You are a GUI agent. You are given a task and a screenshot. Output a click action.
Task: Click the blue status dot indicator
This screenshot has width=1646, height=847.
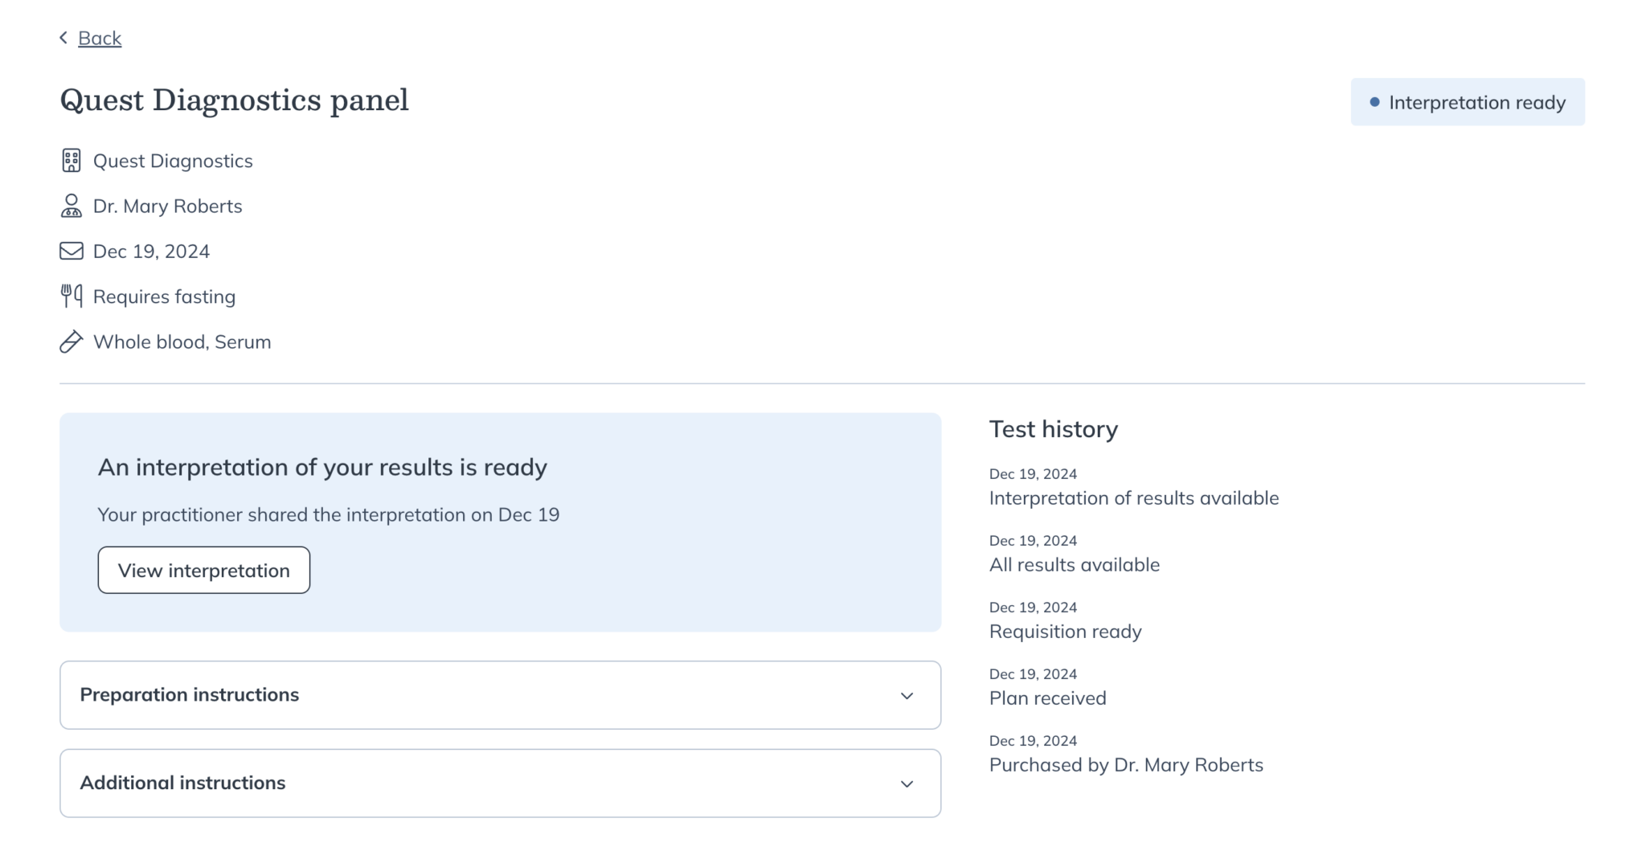point(1374,102)
